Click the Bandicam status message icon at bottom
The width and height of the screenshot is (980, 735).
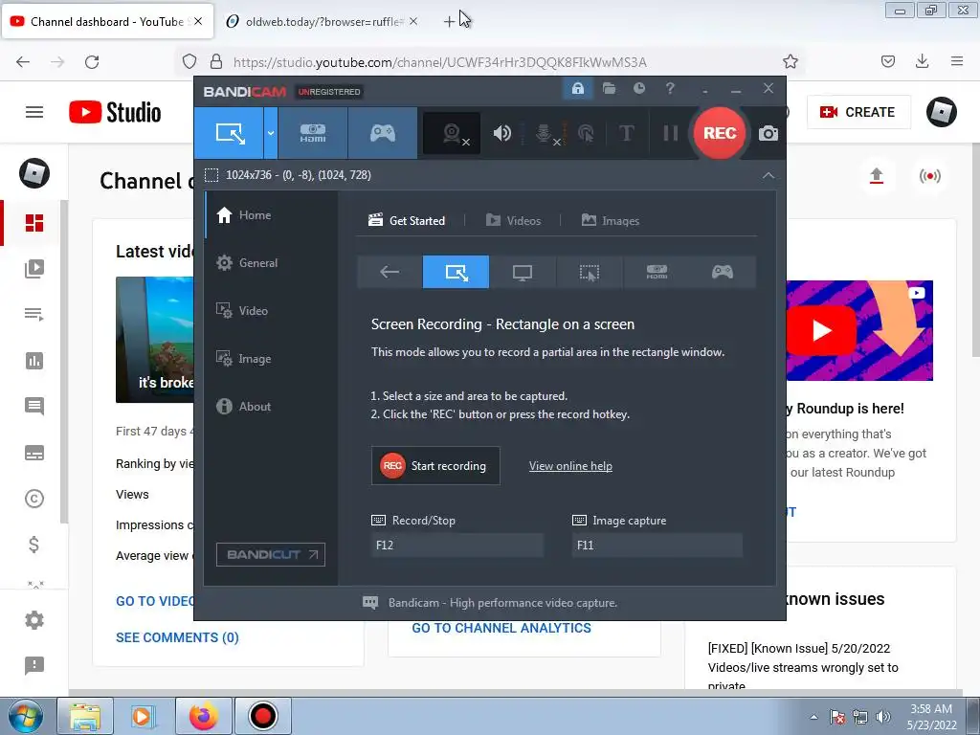coord(370,603)
